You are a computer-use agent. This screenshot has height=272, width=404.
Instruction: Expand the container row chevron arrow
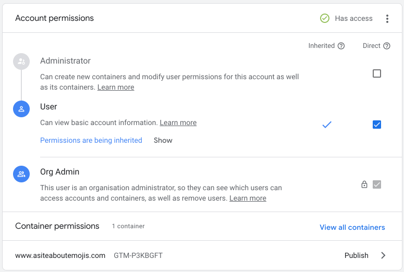click(383, 255)
